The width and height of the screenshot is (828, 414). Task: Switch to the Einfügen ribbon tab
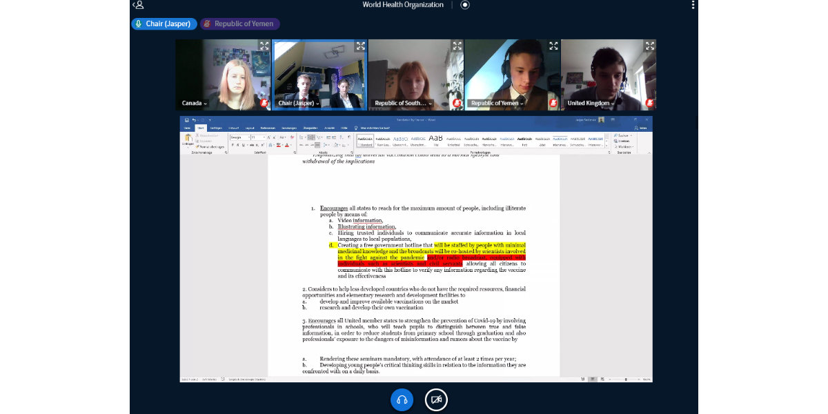point(216,128)
